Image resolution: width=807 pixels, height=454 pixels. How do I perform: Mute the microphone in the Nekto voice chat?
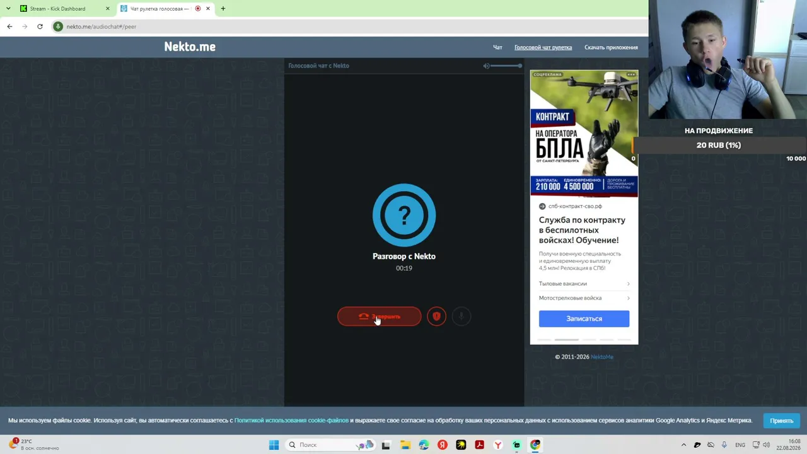tap(462, 317)
